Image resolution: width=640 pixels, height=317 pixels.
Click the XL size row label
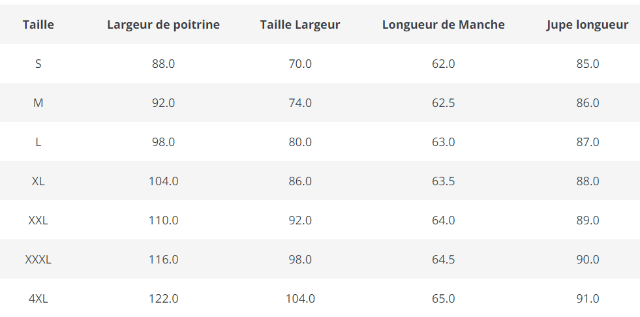38,181
